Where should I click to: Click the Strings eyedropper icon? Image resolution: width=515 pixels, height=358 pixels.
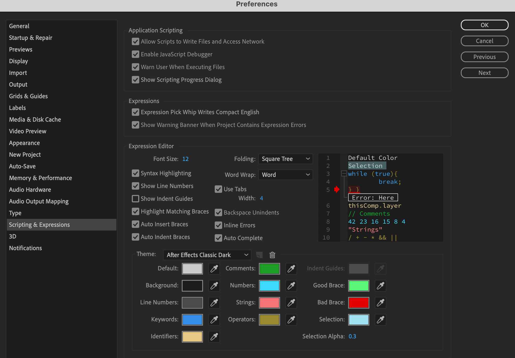pos(291,303)
